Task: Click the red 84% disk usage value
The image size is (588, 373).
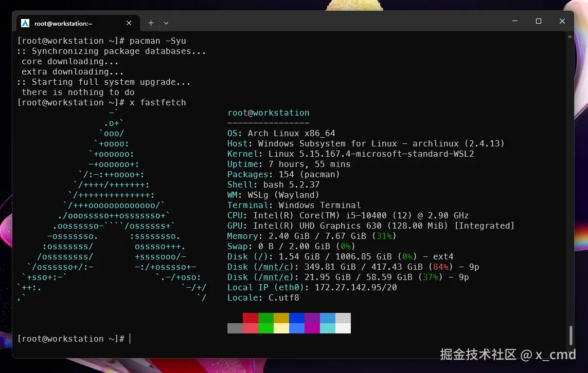Action: [x=441, y=267]
